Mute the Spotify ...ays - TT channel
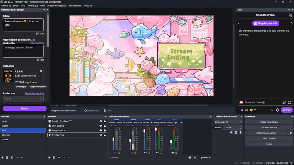This screenshot has height=165, width=294. coord(173,153)
